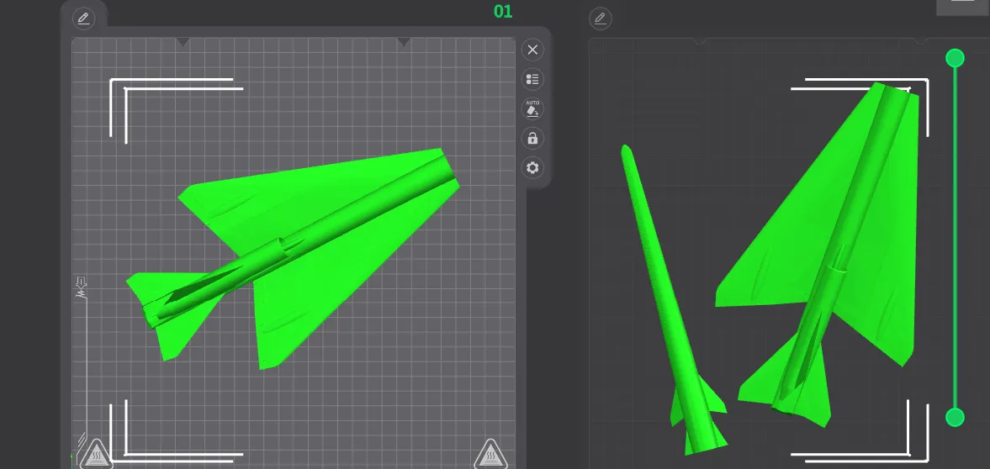This screenshot has height=469, width=990.
Task: Grab the bottom handle of layer slider
Action: (955, 417)
